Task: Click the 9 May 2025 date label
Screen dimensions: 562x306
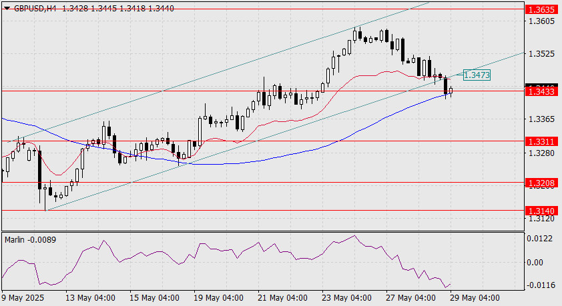Action: click(x=23, y=298)
